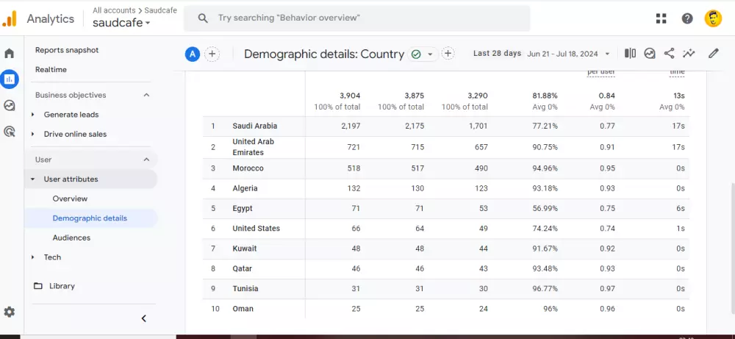Viewport: 735px width, 339px height.
Task: Open the Insights icon in report toolbar
Action: 689,53
